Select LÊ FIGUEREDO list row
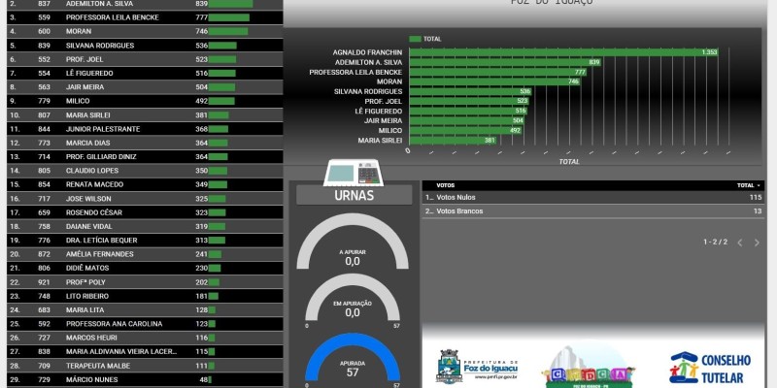This screenshot has width=777, height=388. pos(145,74)
